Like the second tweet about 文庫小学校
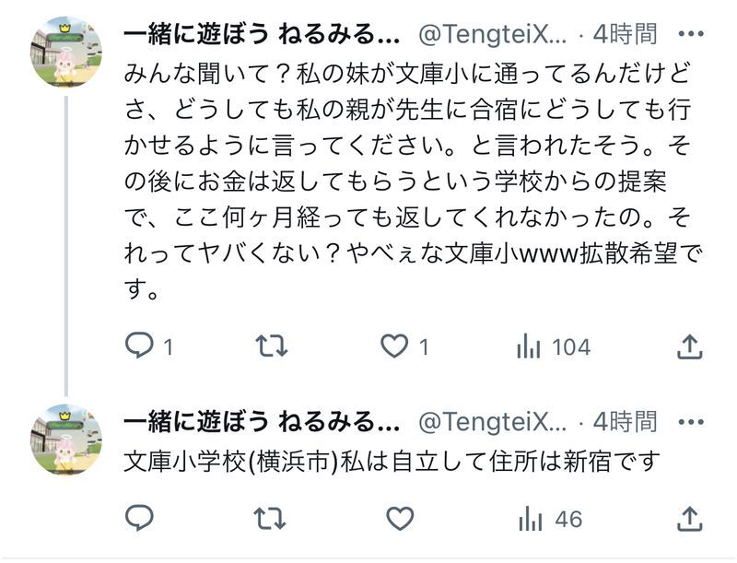 (400, 519)
